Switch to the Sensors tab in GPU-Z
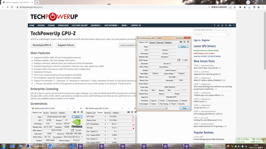Screen dimensions: 266x149 (152, 43)
